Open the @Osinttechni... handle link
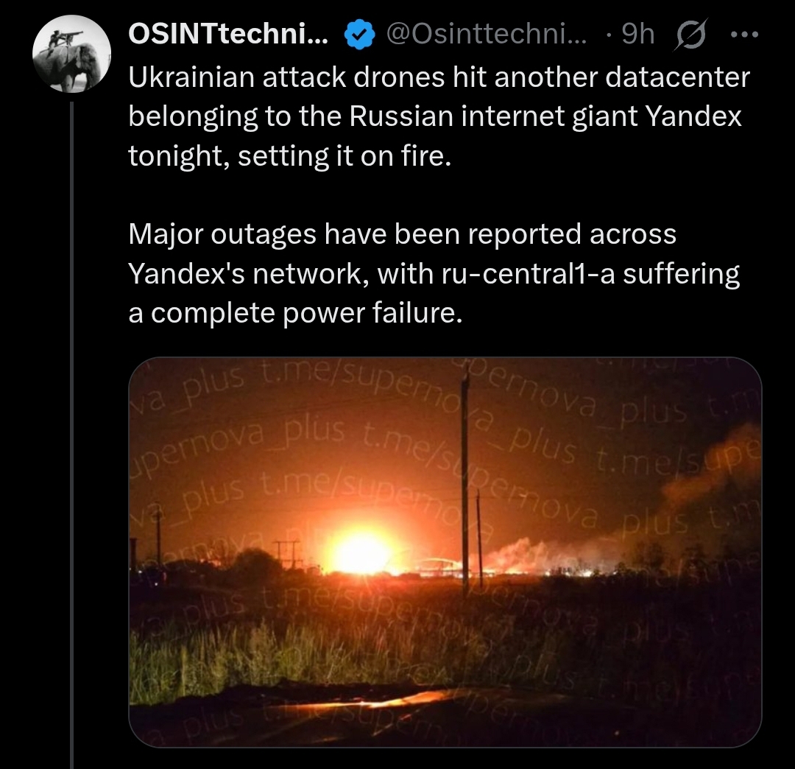This screenshot has width=795, height=769. point(487,34)
